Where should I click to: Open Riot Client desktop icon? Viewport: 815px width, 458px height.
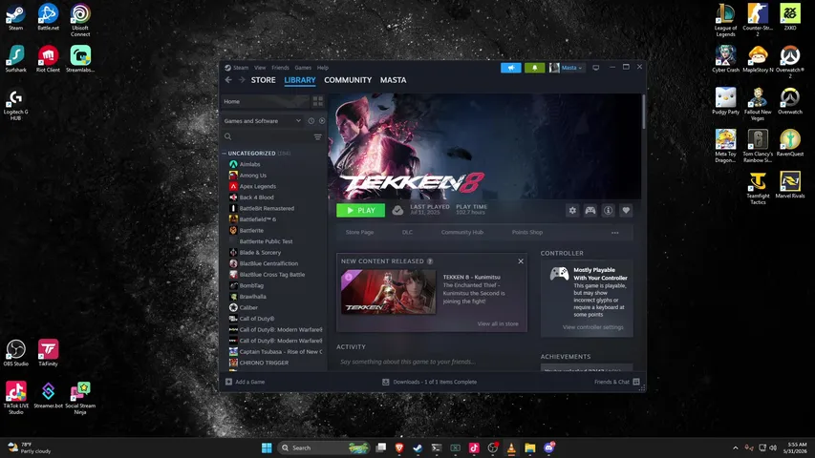pos(48,58)
